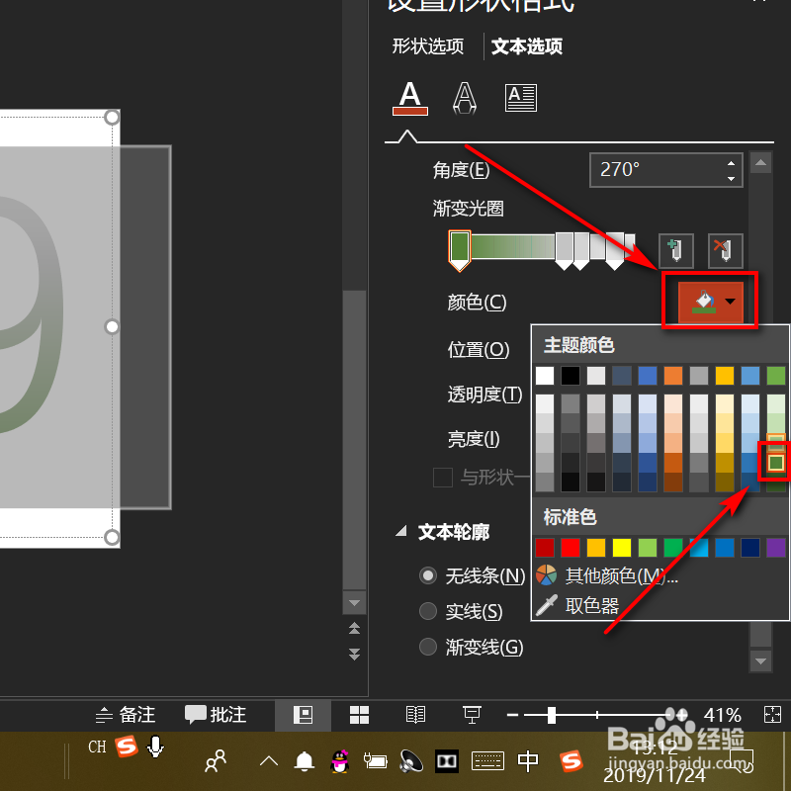791x791 pixels.
Task: Show hidden tray icons chevron
Action: (x=268, y=760)
